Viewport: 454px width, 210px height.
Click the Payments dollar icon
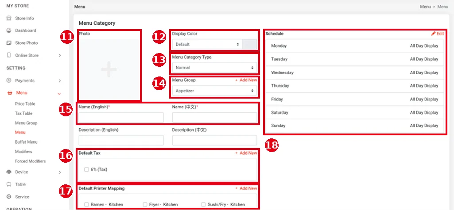pos(9,80)
